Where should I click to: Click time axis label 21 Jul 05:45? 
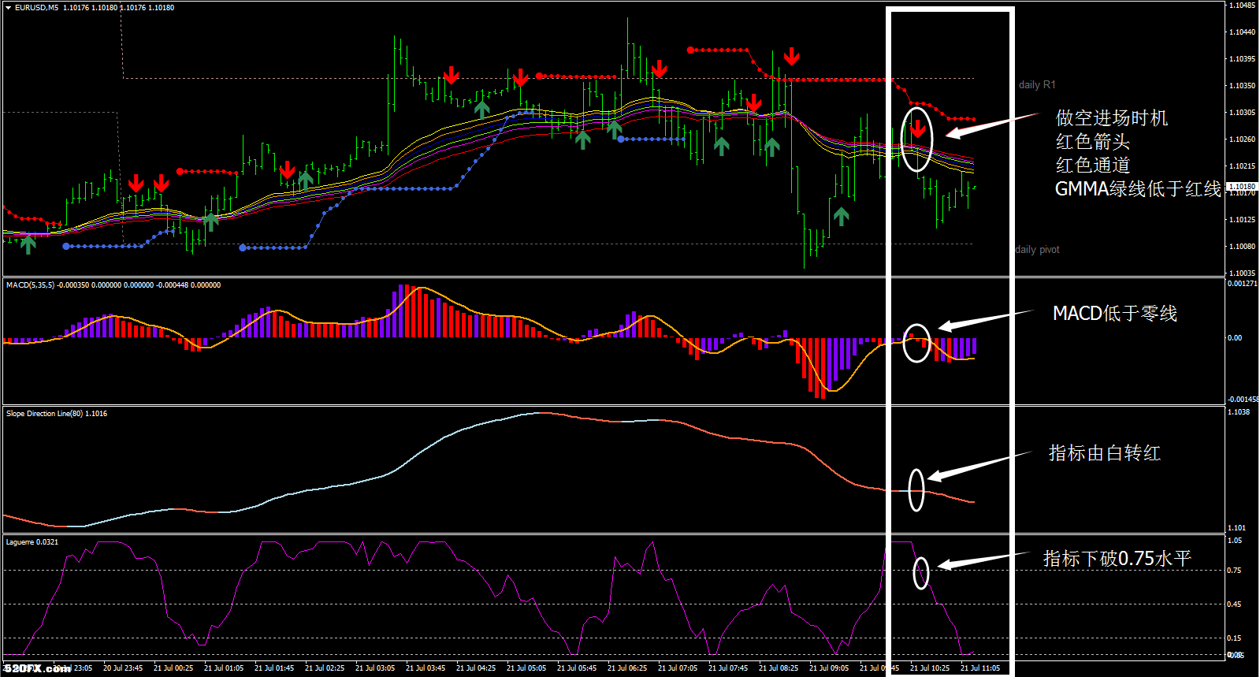point(577,668)
